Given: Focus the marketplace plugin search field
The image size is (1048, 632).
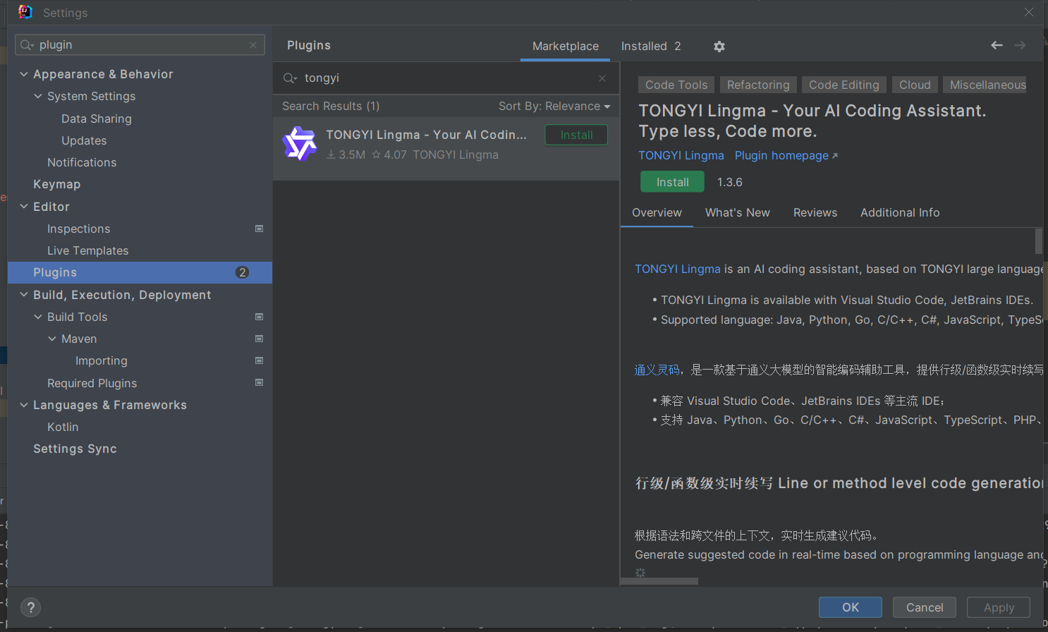Looking at the screenshot, I should tap(446, 78).
